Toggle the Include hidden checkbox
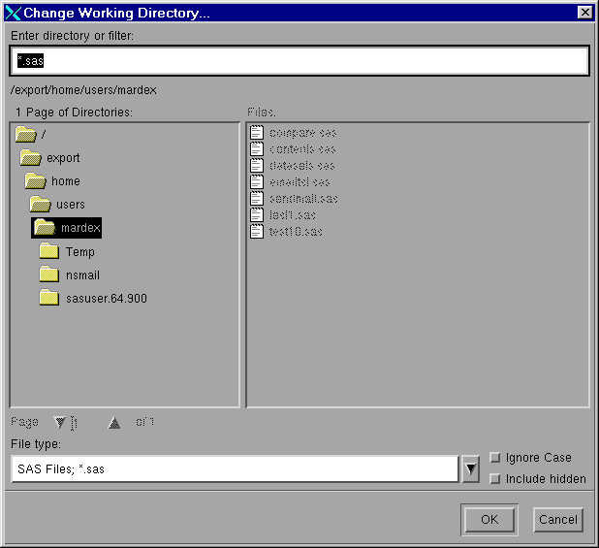 tap(495, 478)
